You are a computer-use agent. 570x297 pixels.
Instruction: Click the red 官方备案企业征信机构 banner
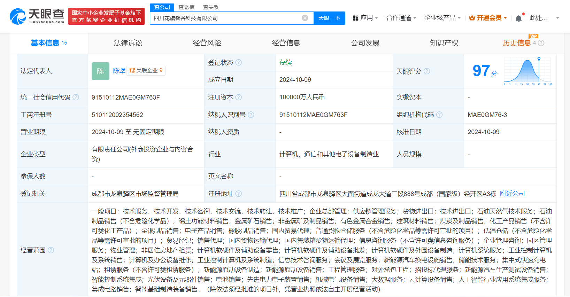pyautogui.click(x=106, y=16)
